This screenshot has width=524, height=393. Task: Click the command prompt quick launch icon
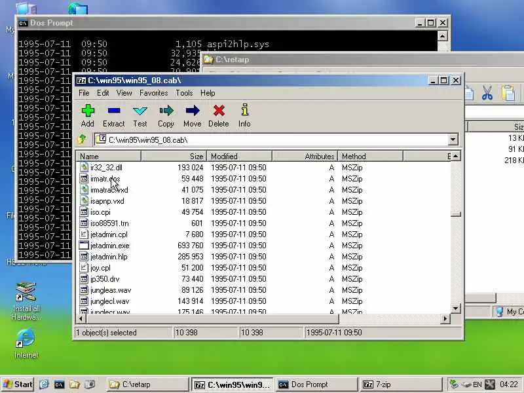coord(59,384)
